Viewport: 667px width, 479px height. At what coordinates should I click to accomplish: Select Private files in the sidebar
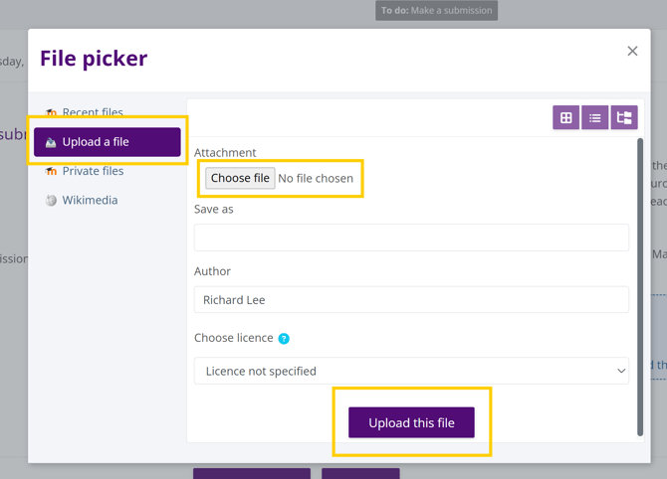tap(93, 171)
